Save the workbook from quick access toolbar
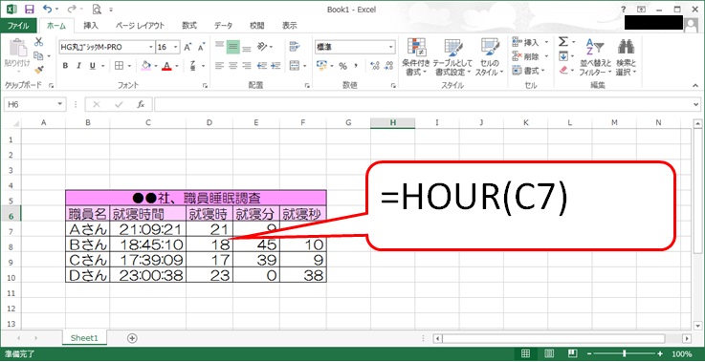 point(30,9)
